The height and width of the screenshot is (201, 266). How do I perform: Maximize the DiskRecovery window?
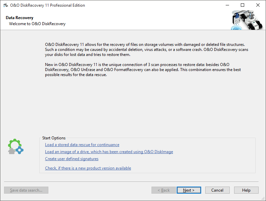(242, 5)
